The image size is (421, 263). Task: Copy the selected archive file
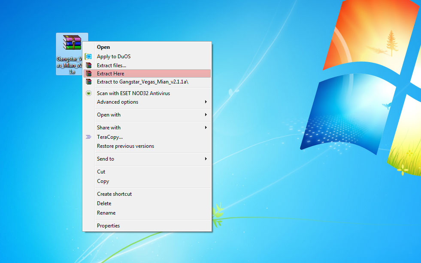click(147, 181)
